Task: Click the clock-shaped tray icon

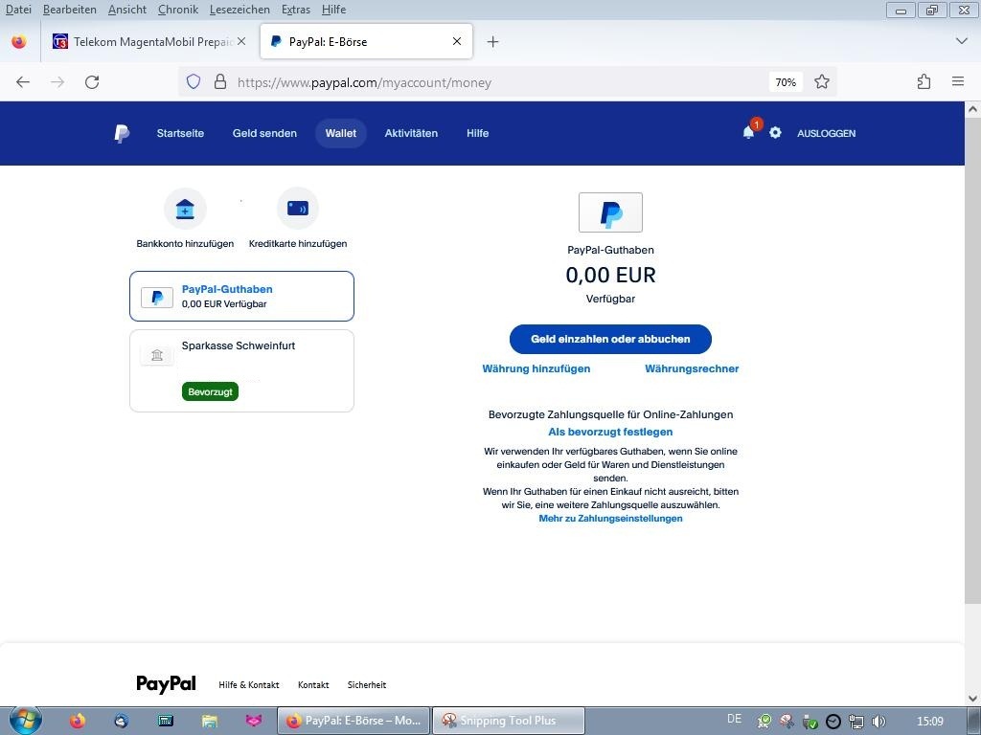Action: [x=833, y=722]
